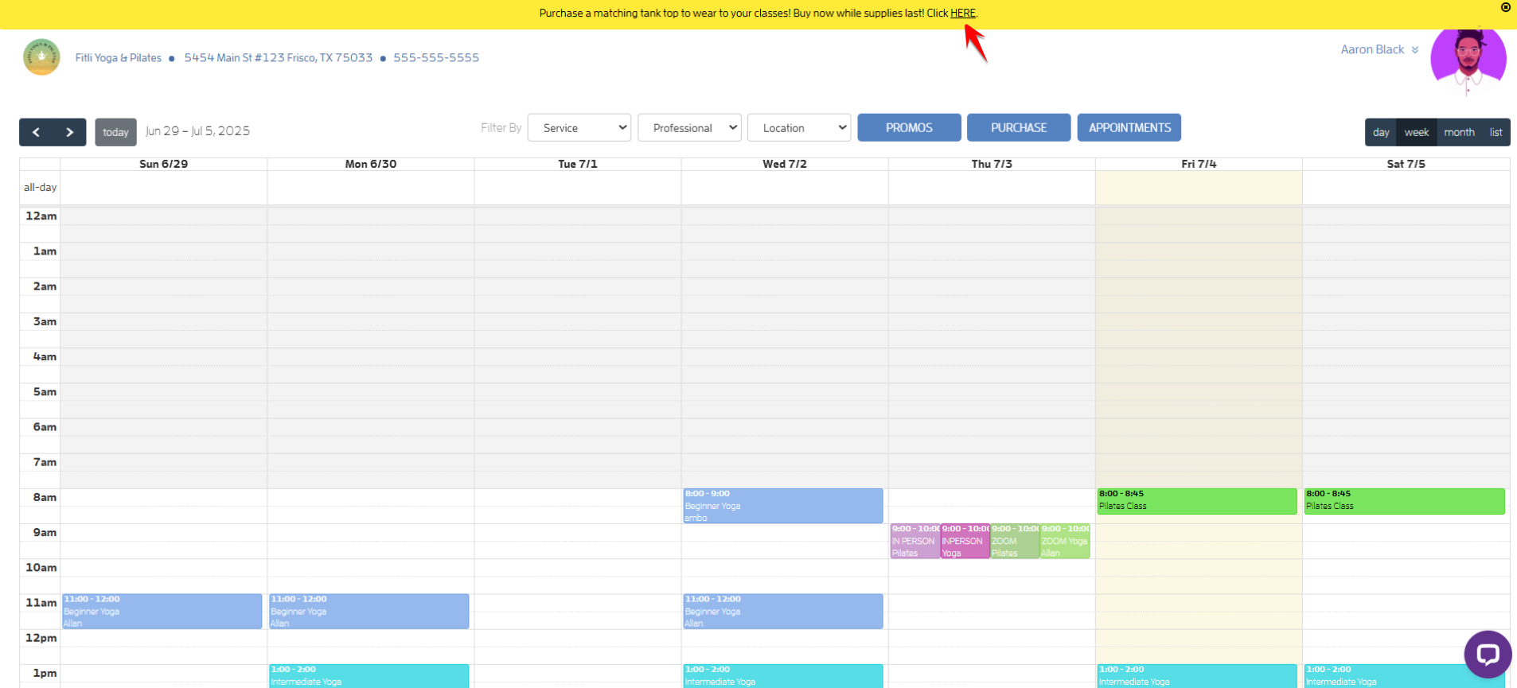
Task: Close the yellow promo banner
Action: (1505, 7)
